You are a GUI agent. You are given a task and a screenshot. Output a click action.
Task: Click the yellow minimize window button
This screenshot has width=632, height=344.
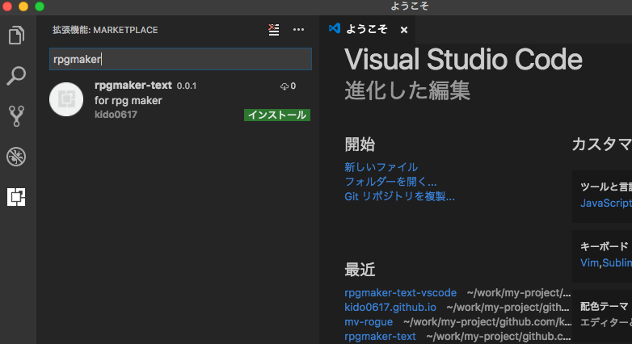click(x=23, y=6)
